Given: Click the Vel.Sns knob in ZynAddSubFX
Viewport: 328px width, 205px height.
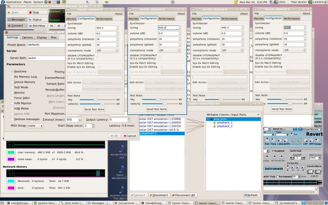Looking at the screenshot, I should pos(275,157).
